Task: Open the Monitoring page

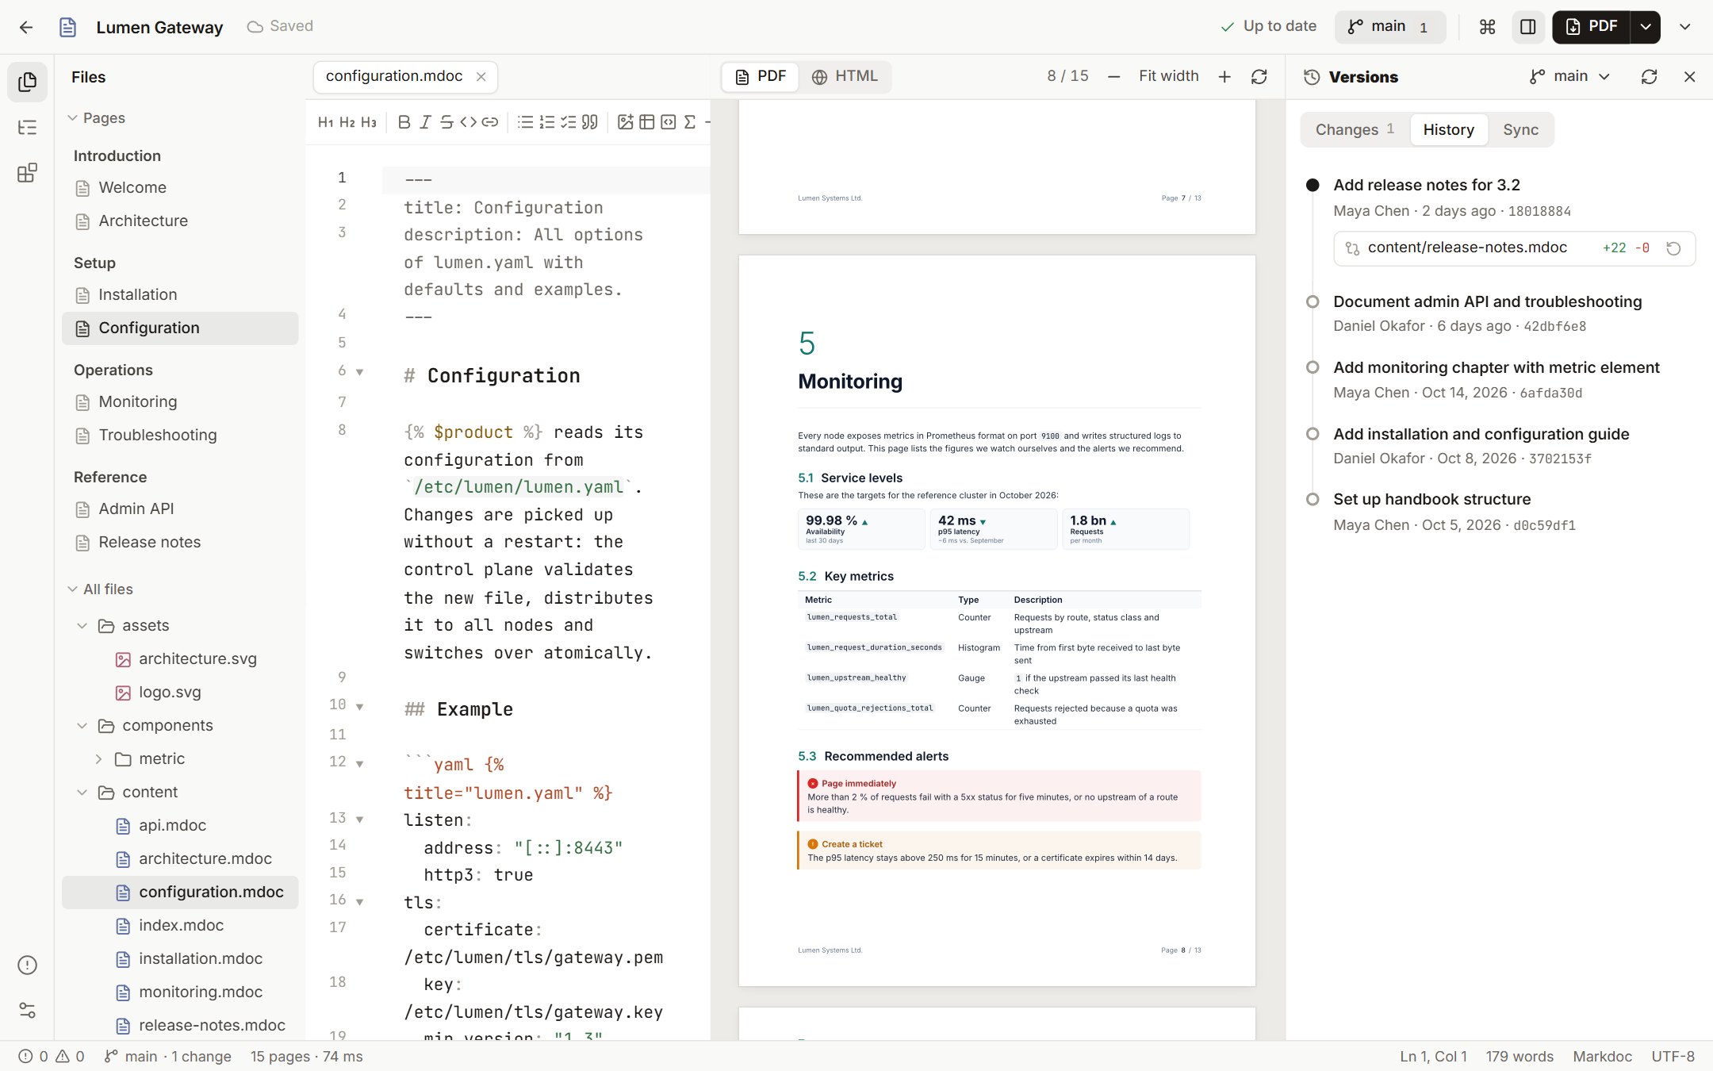Action: coord(180,402)
